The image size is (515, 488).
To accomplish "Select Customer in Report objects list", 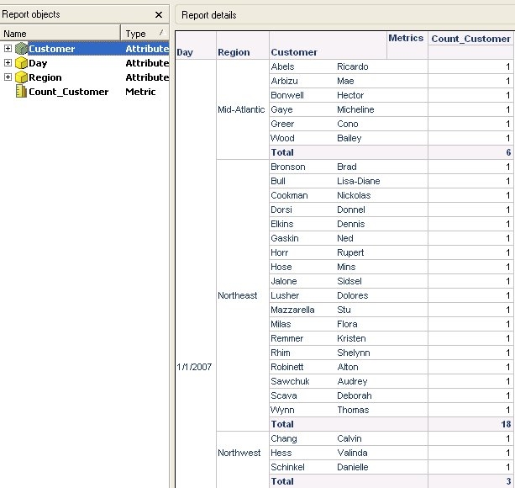I will pyautogui.click(x=52, y=49).
